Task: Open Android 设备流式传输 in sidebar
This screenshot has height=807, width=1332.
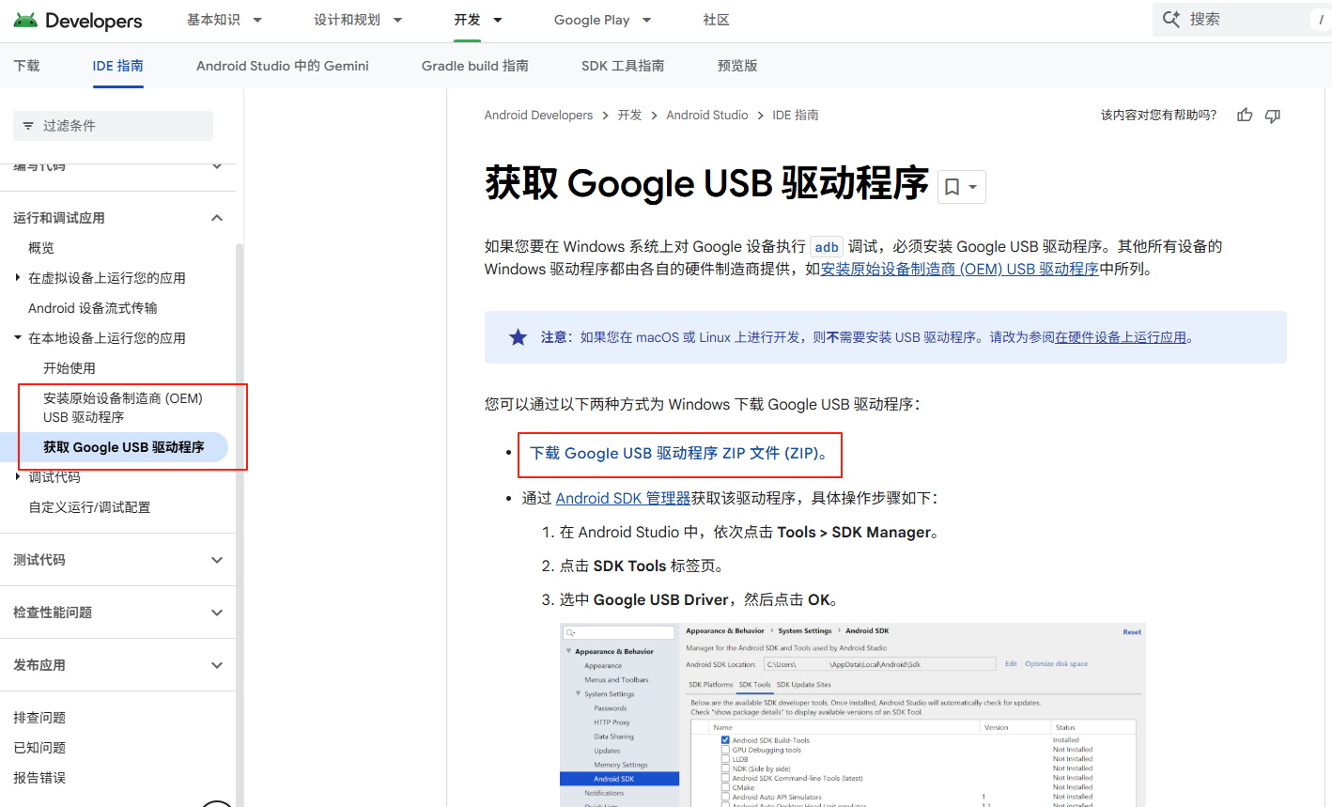Action: tap(93, 308)
